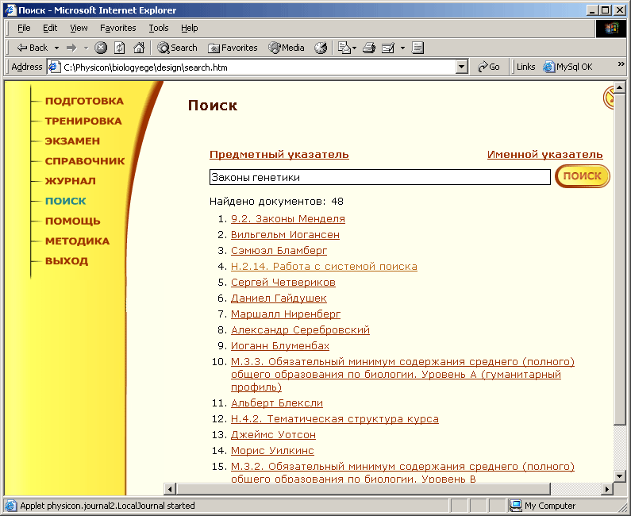This screenshot has width=631, height=516.
Task: Expand the Links toolbar overflow chevron
Action: 621,64
